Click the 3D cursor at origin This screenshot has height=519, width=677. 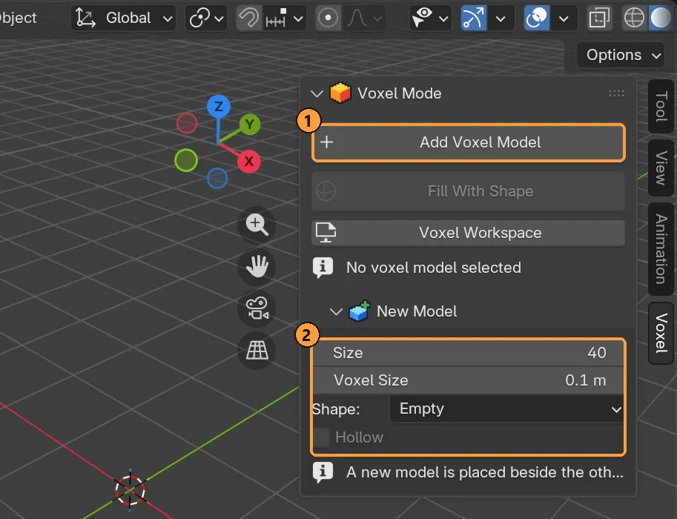pos(130,490)
